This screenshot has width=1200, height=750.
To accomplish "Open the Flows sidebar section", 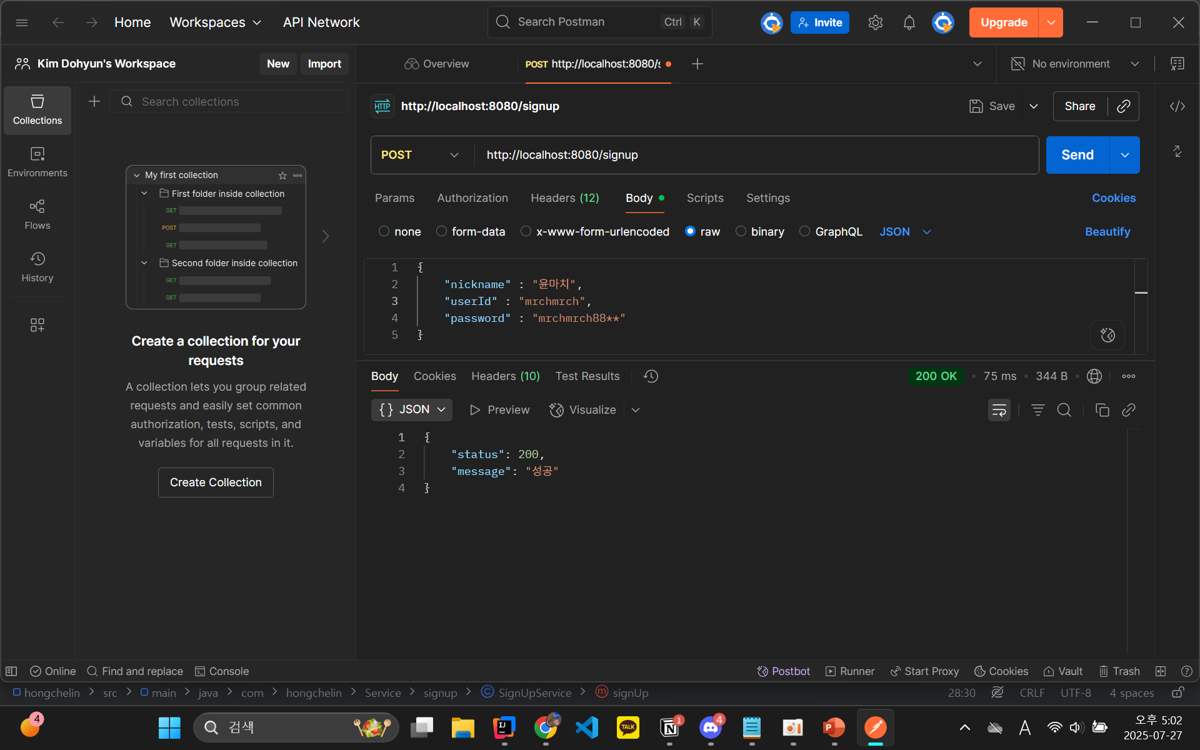I will tap(37, 214).
